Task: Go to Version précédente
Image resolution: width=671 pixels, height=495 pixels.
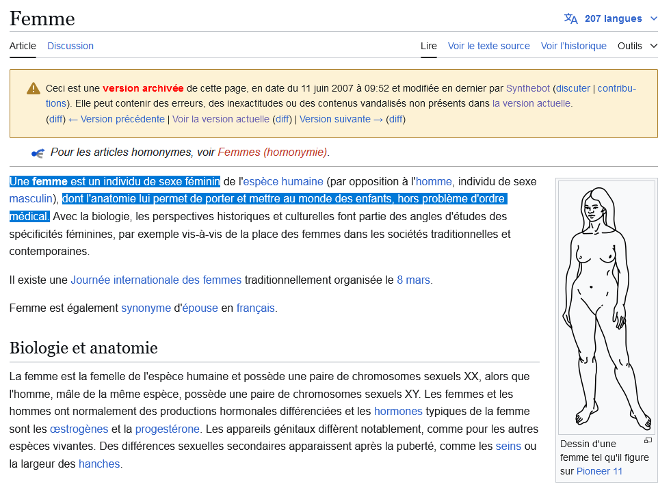Action: click(116, 120)
